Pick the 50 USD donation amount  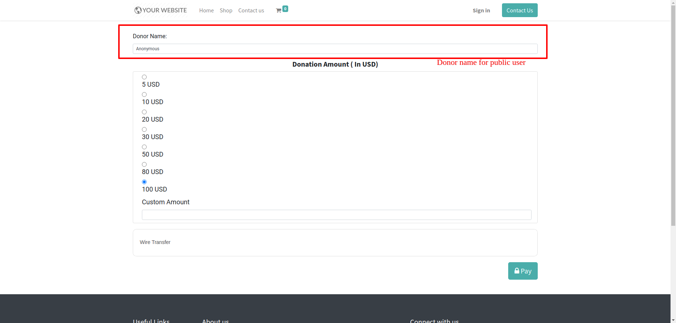144,147
